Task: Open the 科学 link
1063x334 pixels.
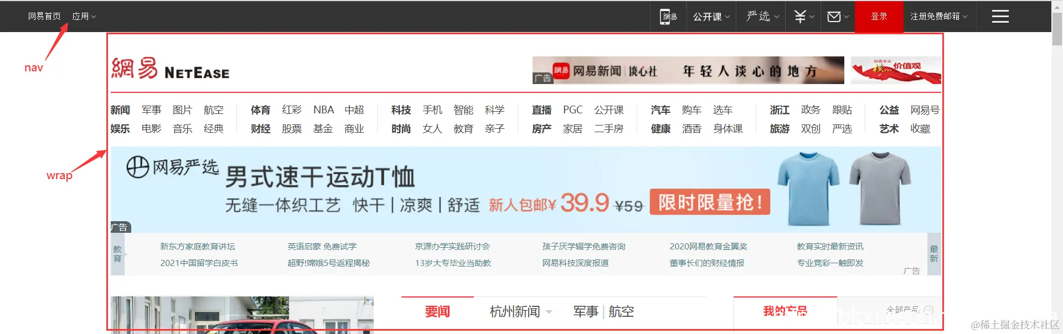Action: coord(495,110)
